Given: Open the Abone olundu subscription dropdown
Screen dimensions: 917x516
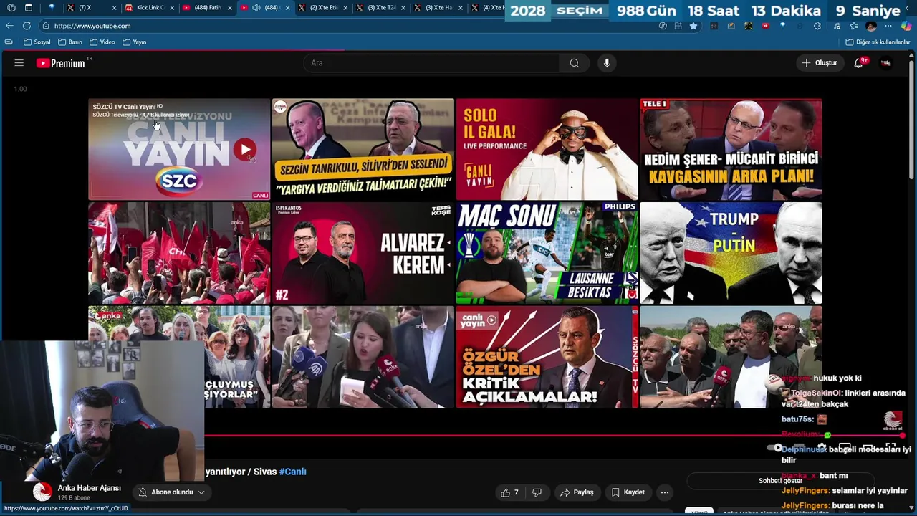Looking at the screenshot, I should pyautogui.click(x=172, y=492).
